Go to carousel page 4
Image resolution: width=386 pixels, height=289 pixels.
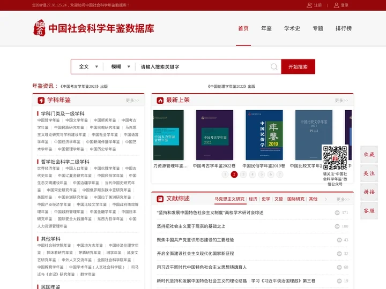253,174
